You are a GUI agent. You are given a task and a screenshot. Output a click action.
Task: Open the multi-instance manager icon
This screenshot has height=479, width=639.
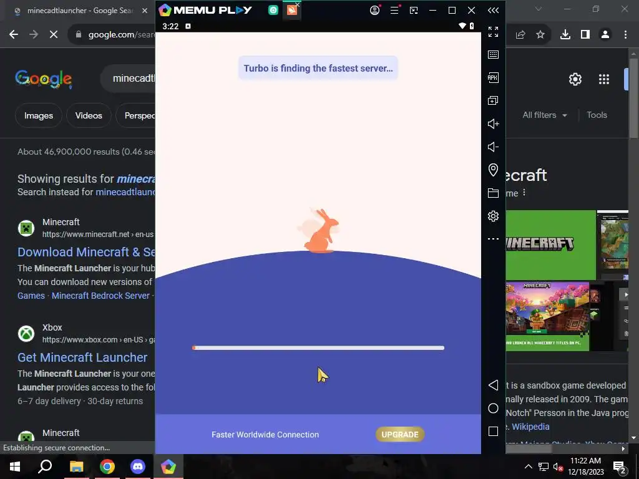click(x=493, y=100)
